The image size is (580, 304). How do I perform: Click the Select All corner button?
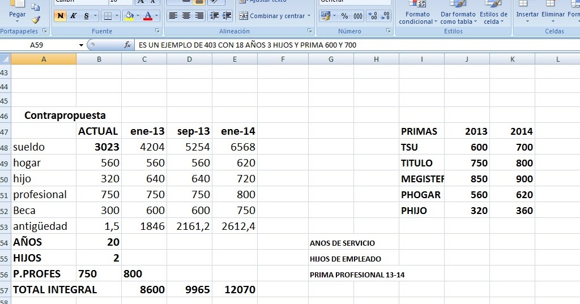pos(5,59)
